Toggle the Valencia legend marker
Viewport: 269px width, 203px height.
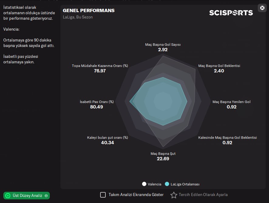[144, 184]
